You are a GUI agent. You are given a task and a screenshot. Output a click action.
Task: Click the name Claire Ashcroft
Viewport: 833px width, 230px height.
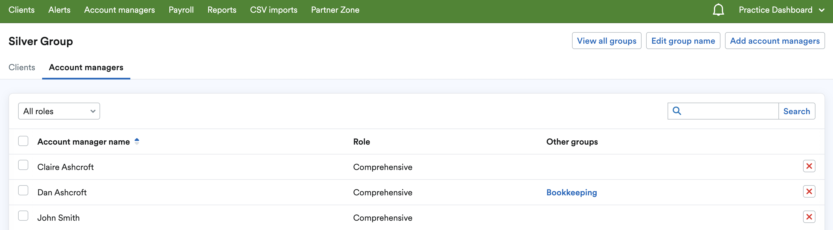[x=66, y=167]
